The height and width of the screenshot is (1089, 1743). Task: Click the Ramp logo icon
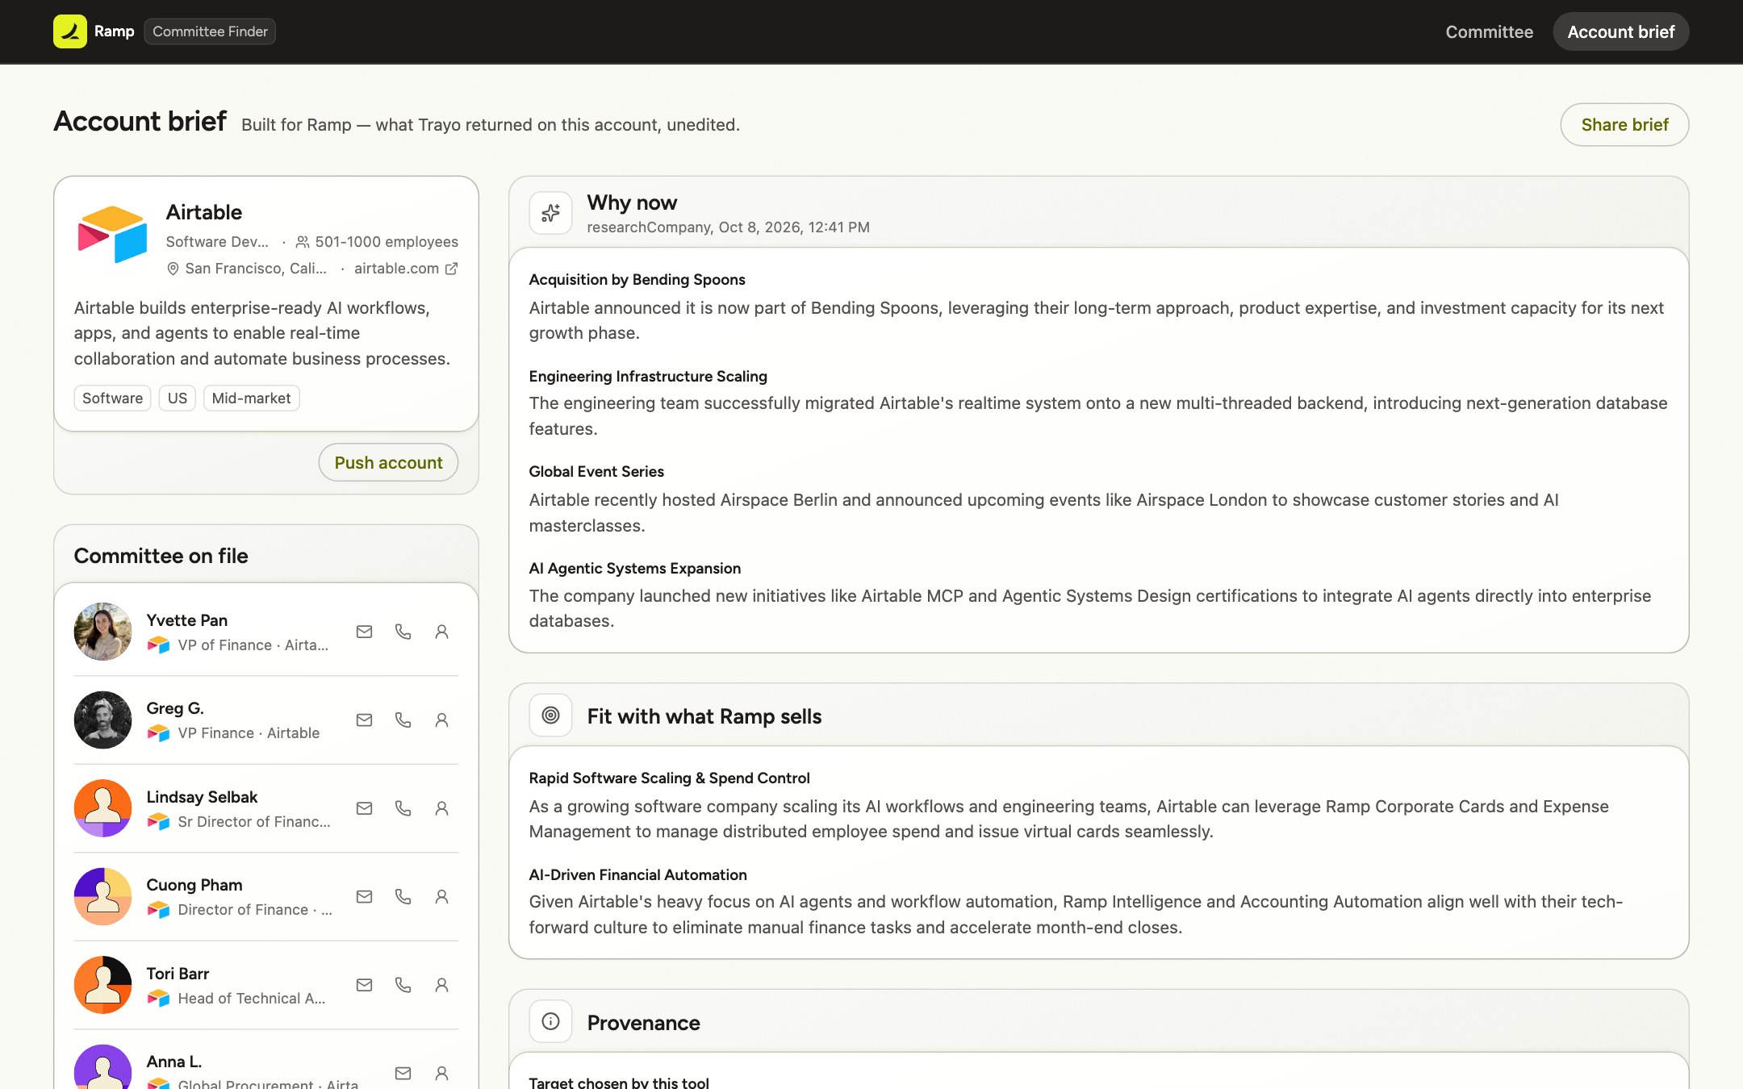tap(70, 31)
